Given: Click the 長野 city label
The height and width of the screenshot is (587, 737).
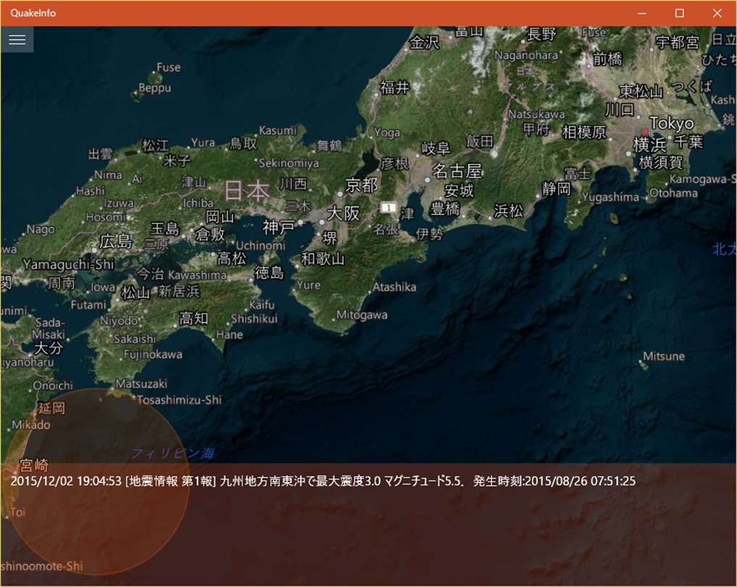Looking at the screenshot, I should (x=541, y=34).
